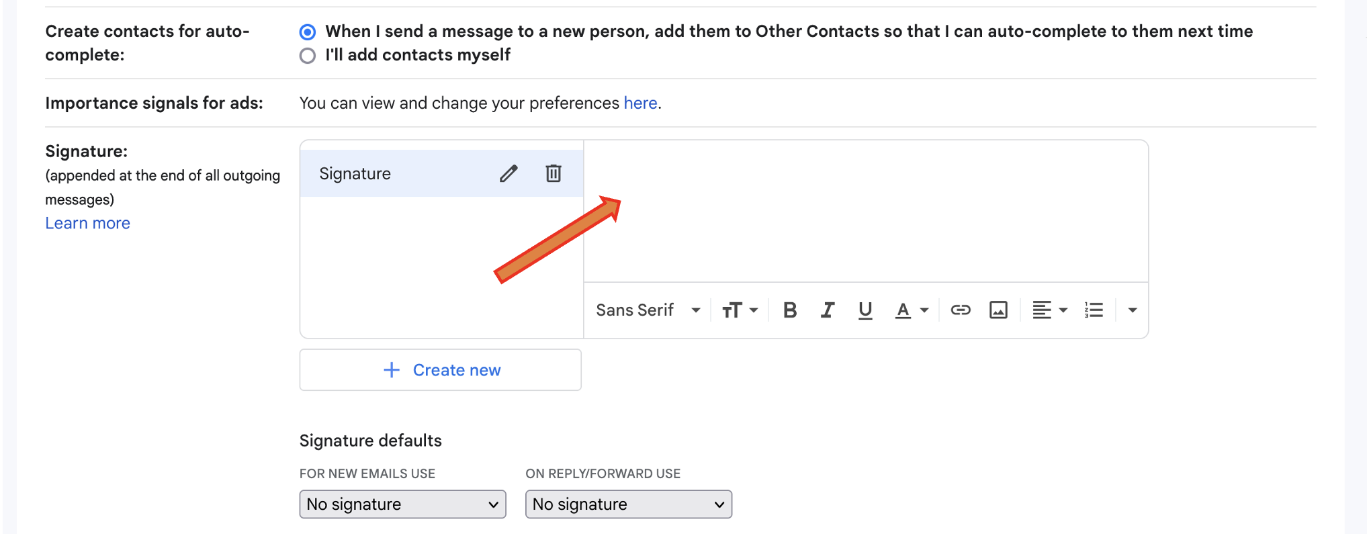Screen dimensions: 1369x540
Task: Toggle underline formatting in signature editor
Action: (x=865, y=310)
